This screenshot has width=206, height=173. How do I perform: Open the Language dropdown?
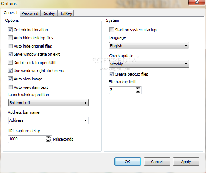coord(149,46)
